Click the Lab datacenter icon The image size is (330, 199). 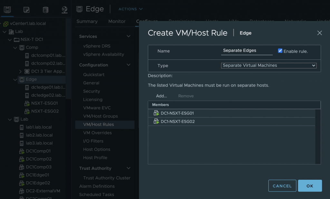(11, 32)
